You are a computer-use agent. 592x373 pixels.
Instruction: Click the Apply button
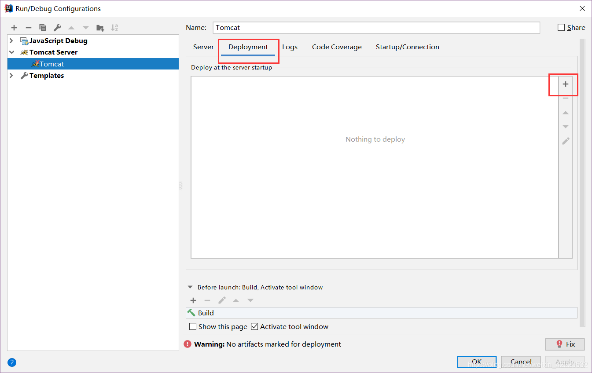[x=565, y=362]
